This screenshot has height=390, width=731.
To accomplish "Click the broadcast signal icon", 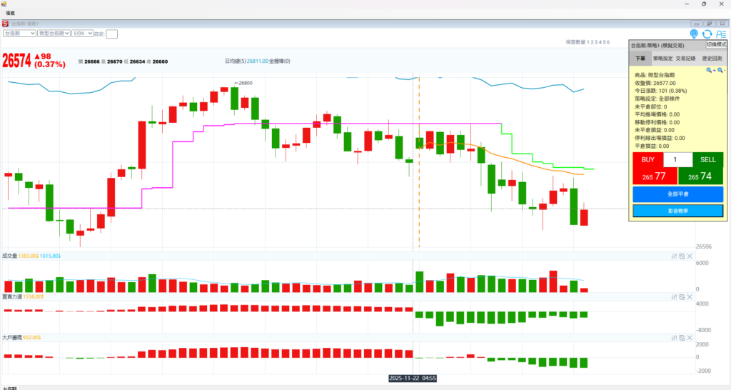I will (x=694, y=34).
